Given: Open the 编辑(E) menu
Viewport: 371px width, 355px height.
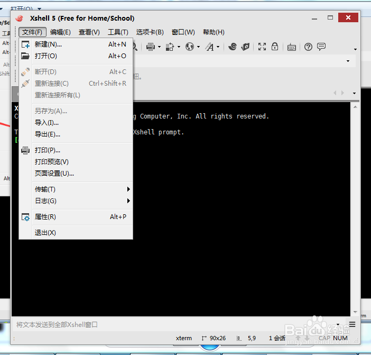Looking at the screenshot, I should (60, 32).
